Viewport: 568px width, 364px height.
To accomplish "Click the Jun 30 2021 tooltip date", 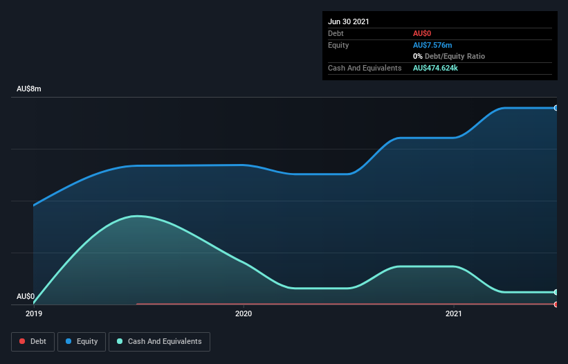I will [x=349, y=21].
